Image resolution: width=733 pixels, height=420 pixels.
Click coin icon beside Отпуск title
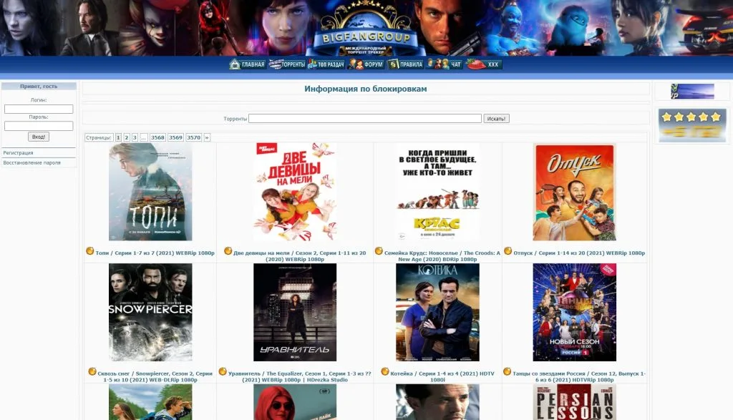click(508, 251)
